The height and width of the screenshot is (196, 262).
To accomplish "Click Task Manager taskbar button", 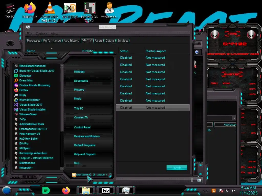I will coord(126,190).
